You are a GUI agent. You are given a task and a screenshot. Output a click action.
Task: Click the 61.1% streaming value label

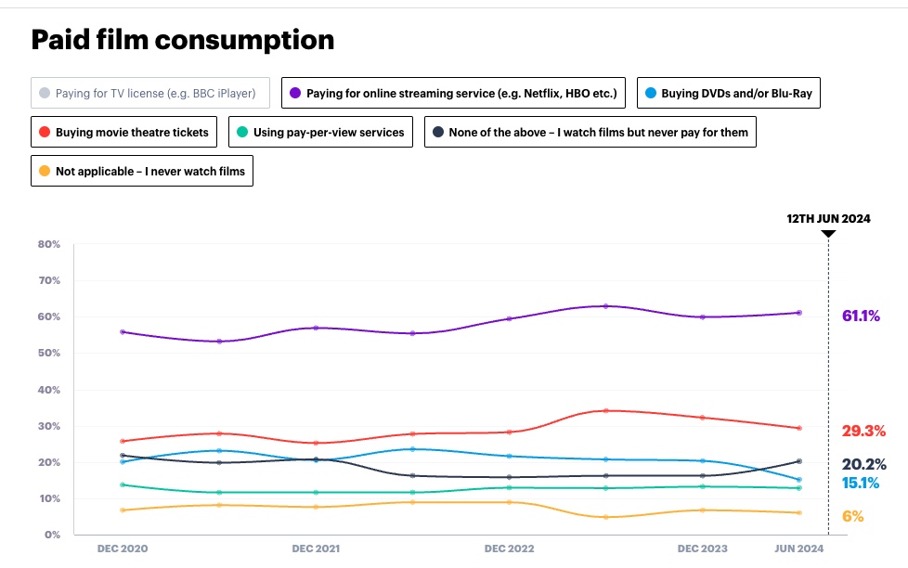[861, 316]
